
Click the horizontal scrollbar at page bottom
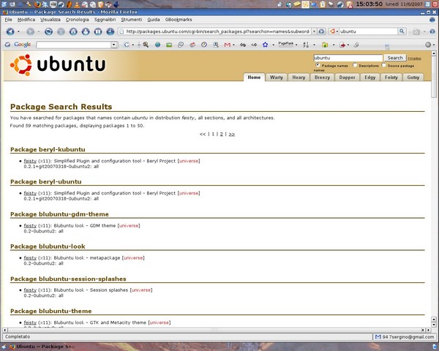[x=214, y=331]
